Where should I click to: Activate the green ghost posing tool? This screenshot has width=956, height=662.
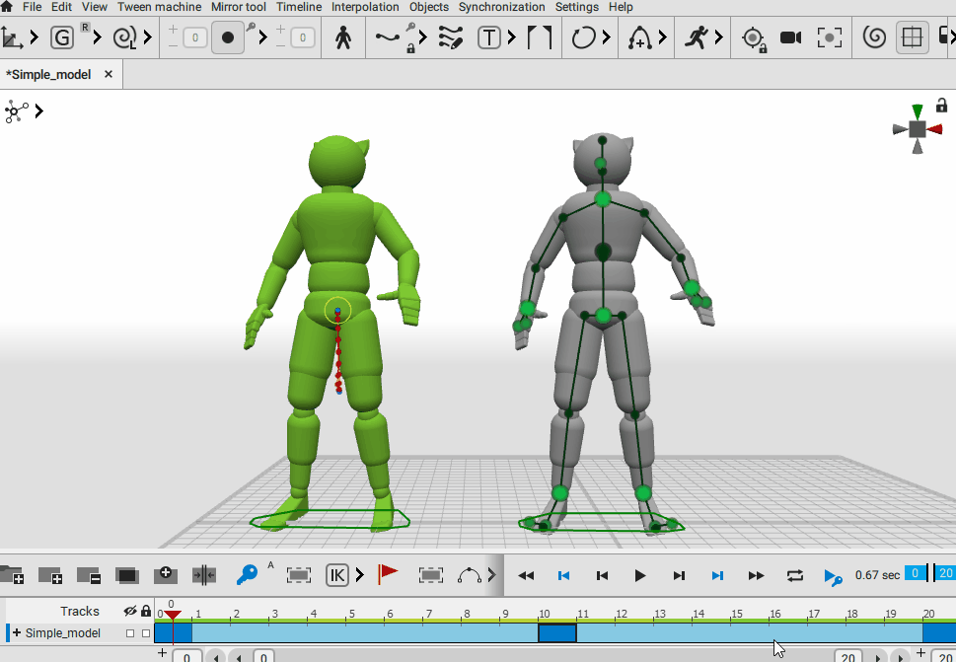click(x=60, y=37)
